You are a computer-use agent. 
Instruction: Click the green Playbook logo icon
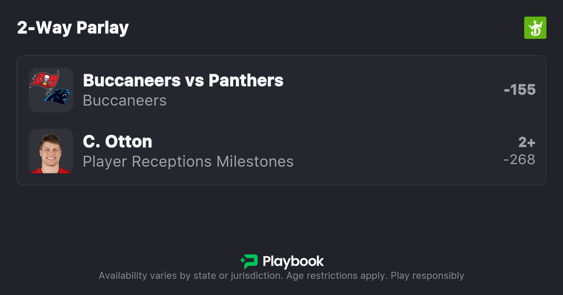249,261
